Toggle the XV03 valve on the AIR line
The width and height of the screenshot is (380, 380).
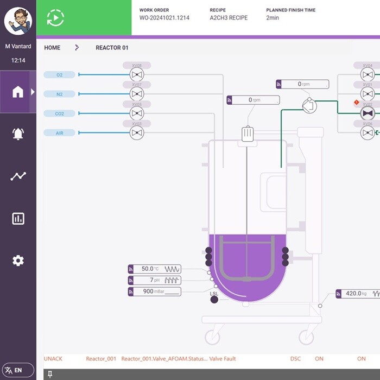click(x=137, y=133)
